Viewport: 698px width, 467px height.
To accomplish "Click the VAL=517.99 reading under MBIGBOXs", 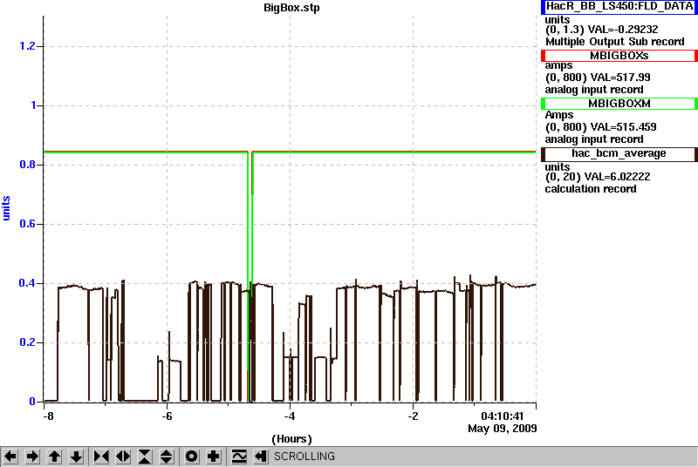I will pos(619,78).
